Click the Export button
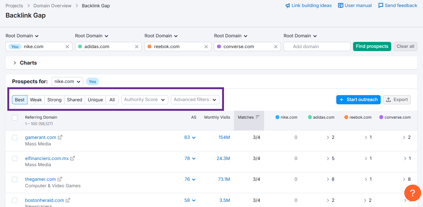Screen dimensions: 423x207 (x=397, y=100)
